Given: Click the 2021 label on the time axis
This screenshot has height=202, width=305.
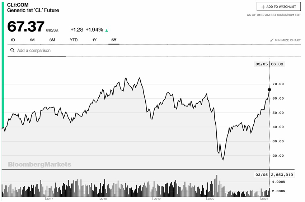Looking at the screenshot, I should pyautogui.click(x=264, y=198).
